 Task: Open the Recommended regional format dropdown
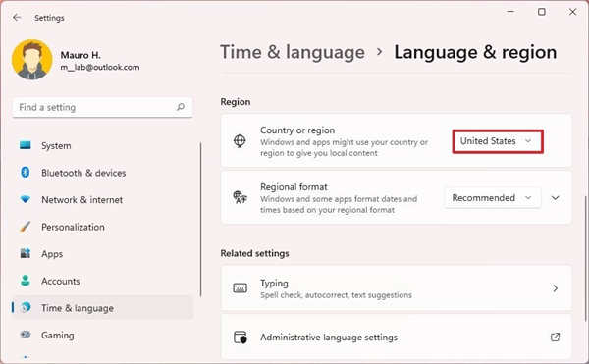coord(493,198)
